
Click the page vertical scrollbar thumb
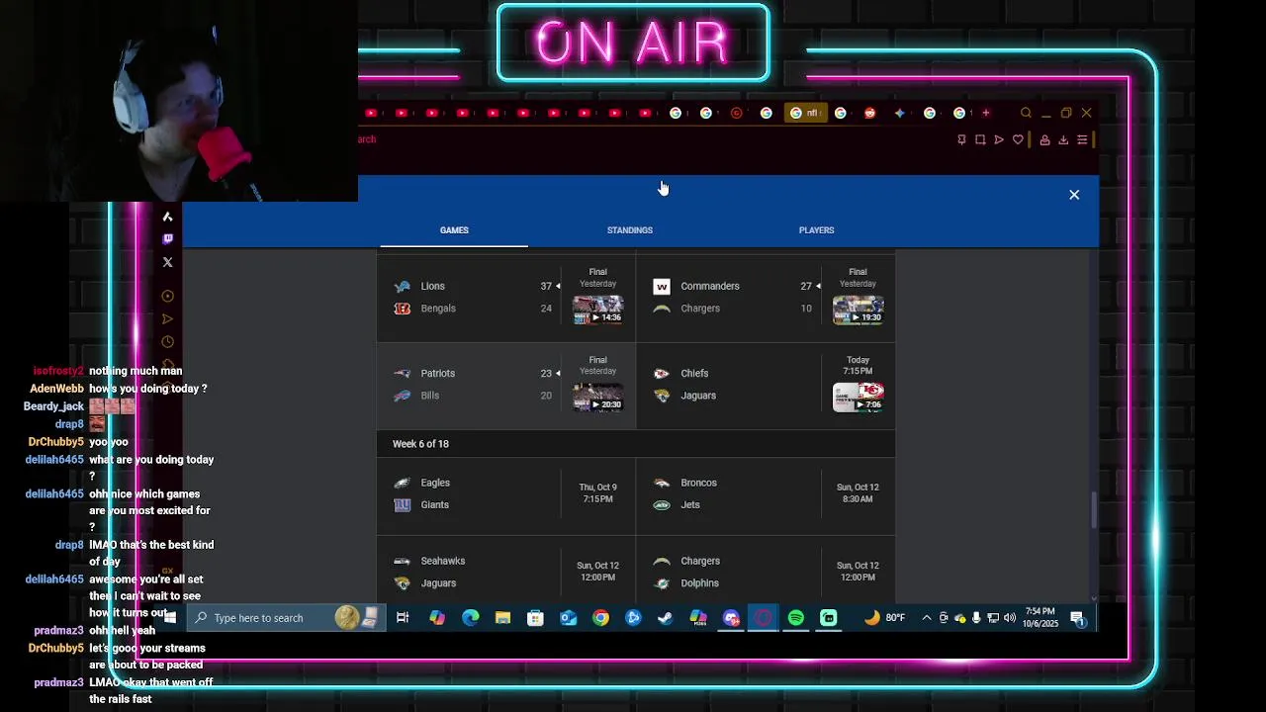point(1094,509)
